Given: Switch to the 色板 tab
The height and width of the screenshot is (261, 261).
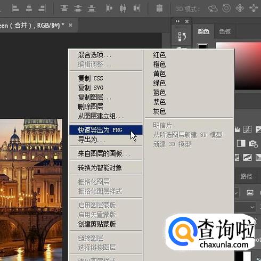Looking at the screenshot, I should click(225, 31).
